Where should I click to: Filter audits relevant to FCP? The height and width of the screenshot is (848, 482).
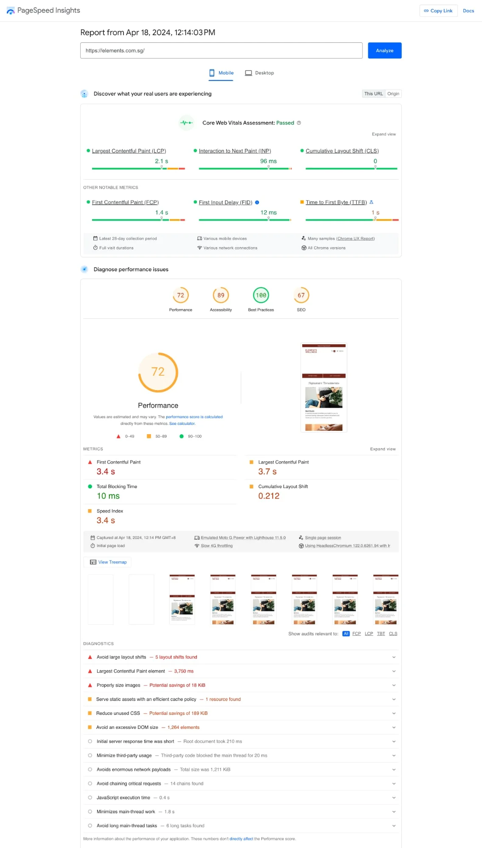[356, 634]
